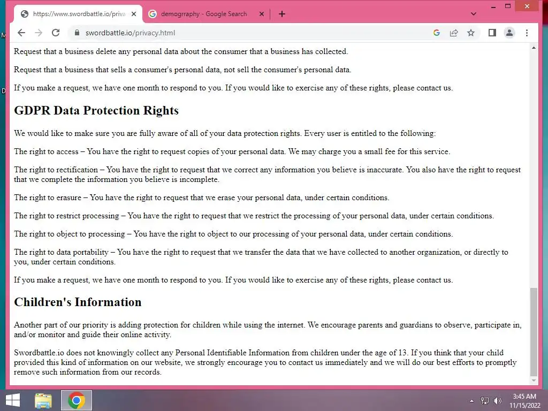548x411 pixels.
Task: Show hidden system tray icons
Action: [472, 401]
